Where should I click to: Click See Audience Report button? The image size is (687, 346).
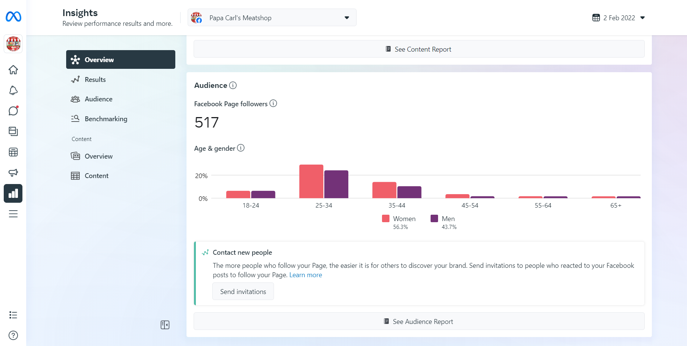[x=419, y=321]
